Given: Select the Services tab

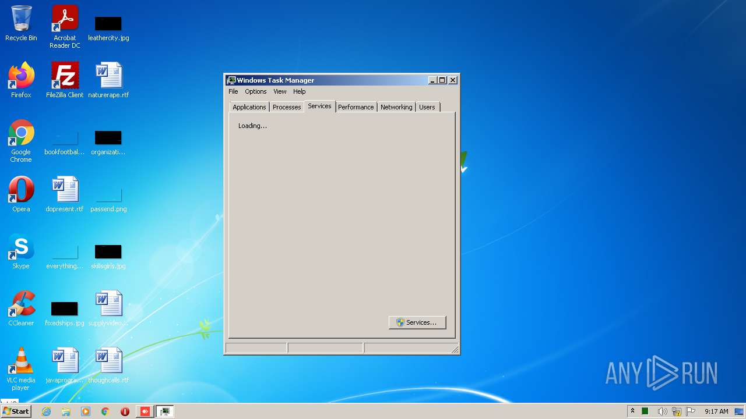Looking at the screenshot, I should tap(319, 106).
